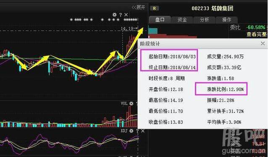Click the R badge beside stock code

[x=155, y=8]
